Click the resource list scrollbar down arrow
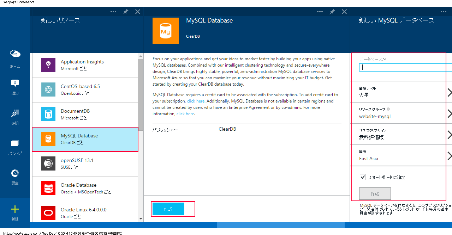This screenshot has width=452, height=235. [141, 219]
